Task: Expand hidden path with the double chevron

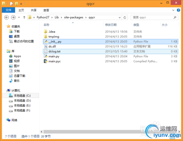Action: [x=34, y=17]
